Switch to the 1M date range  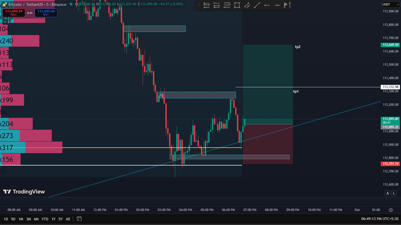(21, 219)
